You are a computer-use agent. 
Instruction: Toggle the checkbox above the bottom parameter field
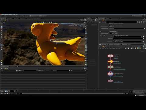pos(114,40)
